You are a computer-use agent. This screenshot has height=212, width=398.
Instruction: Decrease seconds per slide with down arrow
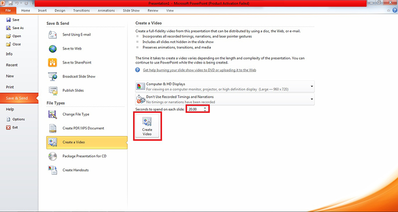pyautogui.click(x=205, y=110)
